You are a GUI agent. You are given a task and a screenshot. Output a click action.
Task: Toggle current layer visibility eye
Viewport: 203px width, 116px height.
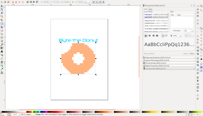[x=22, y=114]
